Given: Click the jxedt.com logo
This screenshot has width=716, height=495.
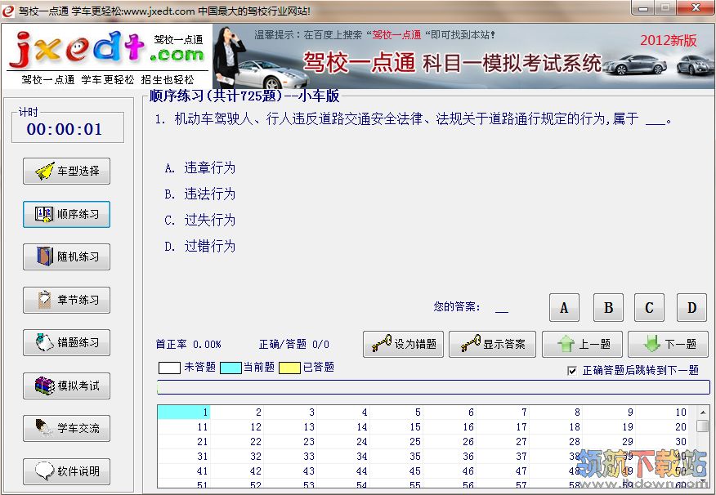Looking at the screenshot, I should point(106,49).
